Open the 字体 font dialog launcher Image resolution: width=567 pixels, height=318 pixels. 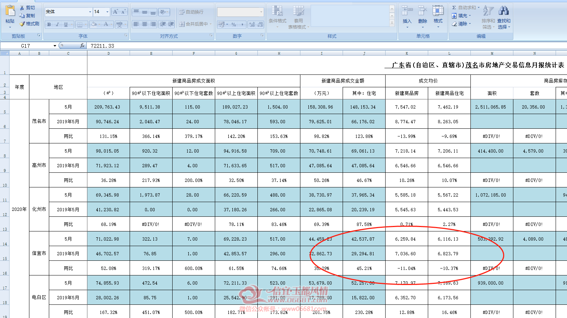tap(126, 36)
